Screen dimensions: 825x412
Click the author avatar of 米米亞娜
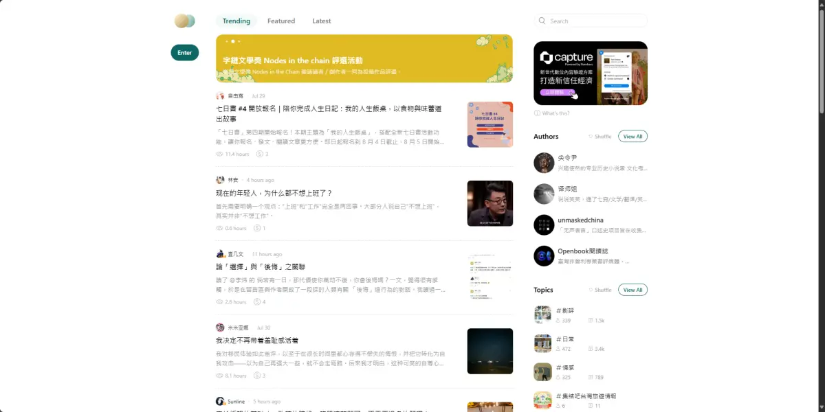coord(220,328)
